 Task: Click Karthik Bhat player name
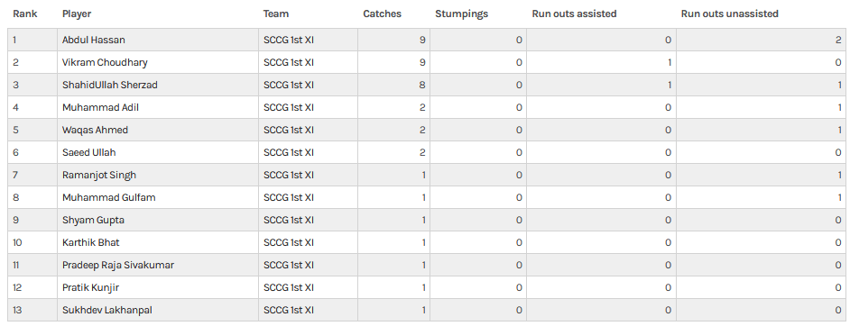pos(91,243)
